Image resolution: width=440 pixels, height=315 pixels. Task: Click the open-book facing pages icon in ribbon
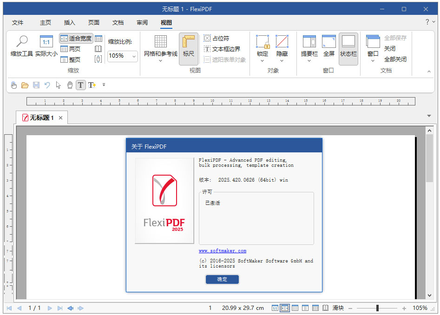[98, 49]
